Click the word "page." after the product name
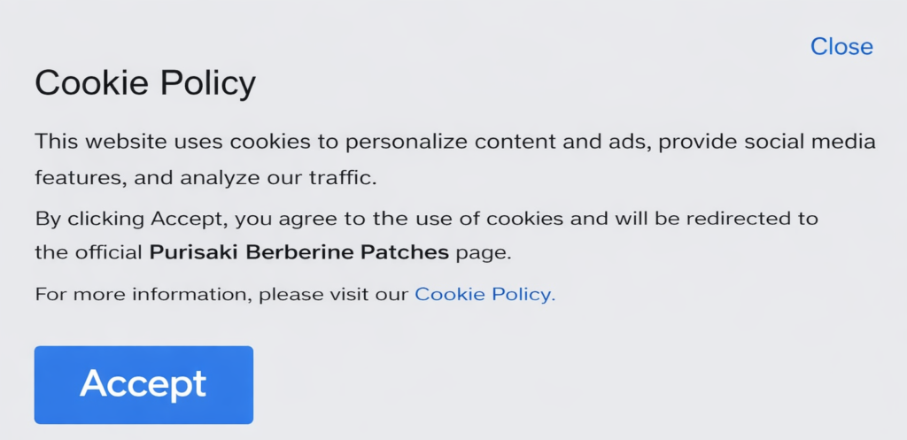Screen dimensions: 907x440 click(x=484, y=252)
